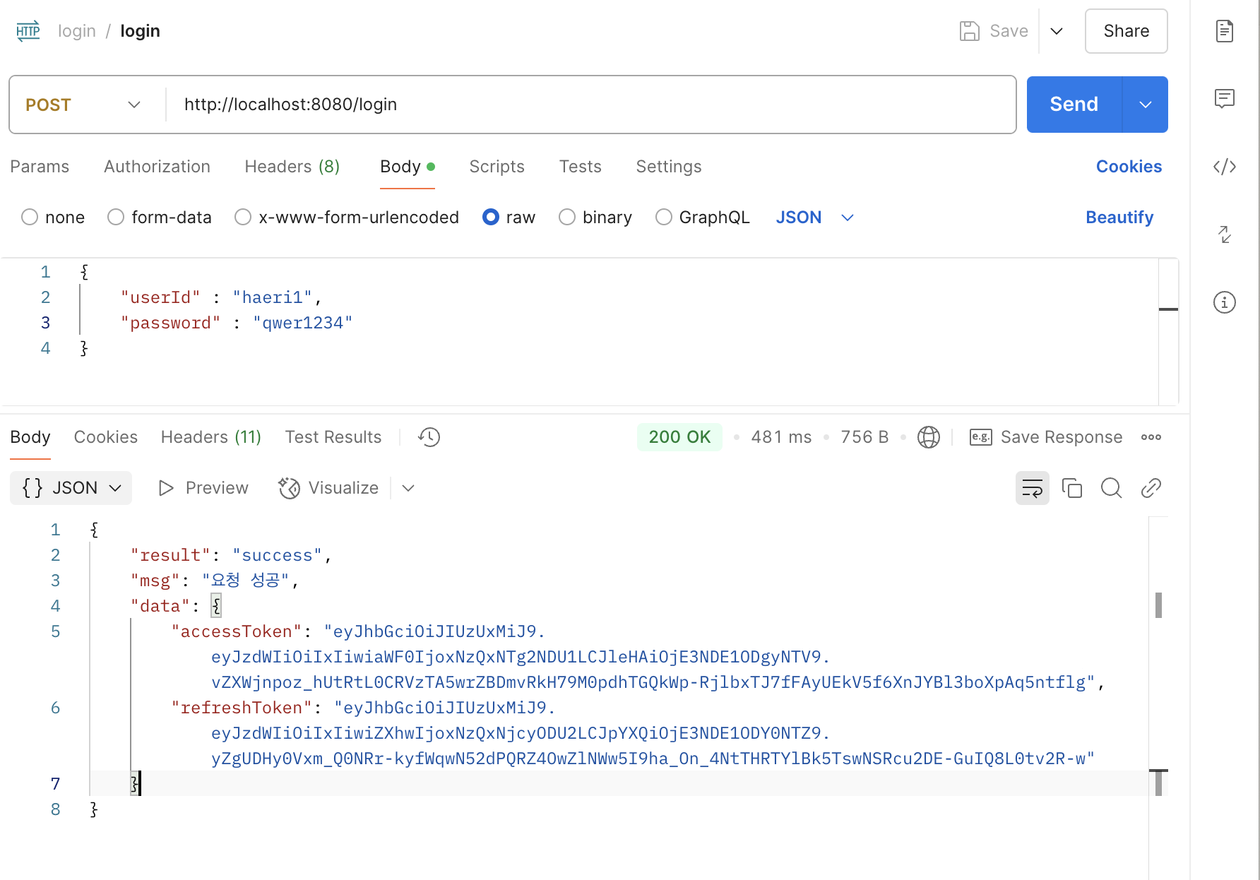Click the Save button label
Viewport: 1260px width, 880px height.
click(1009, 31)
